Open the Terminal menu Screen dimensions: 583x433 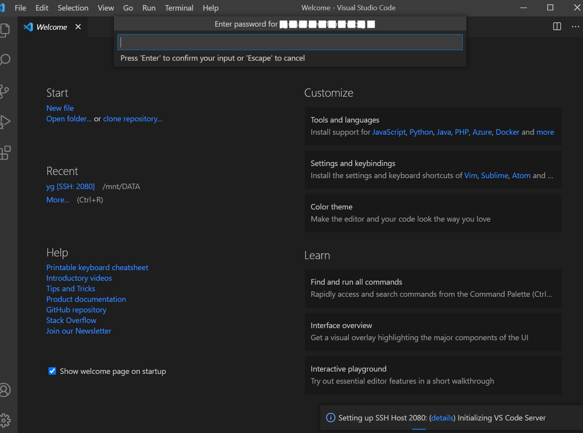click(x=179, y=8)
